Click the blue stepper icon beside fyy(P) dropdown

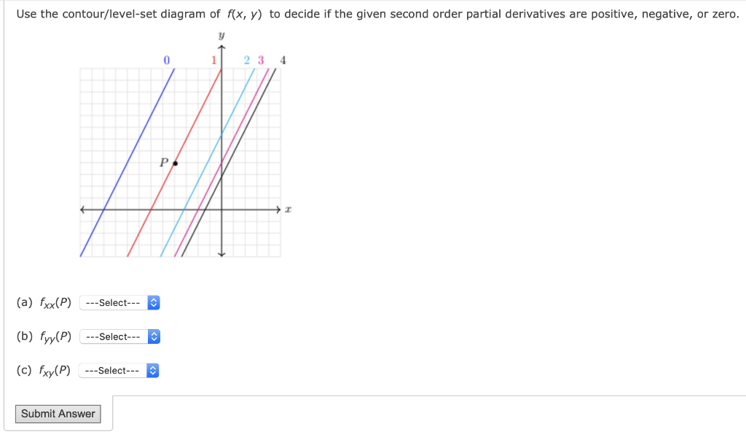(153, 336)
